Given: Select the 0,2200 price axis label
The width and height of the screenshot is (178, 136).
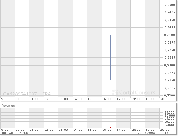Looking at the screenshot, I should click(x=170, y=95).
